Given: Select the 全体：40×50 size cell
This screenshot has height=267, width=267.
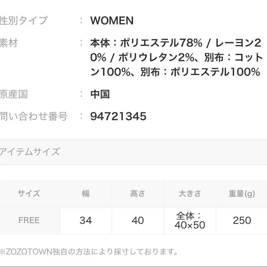Looking at the screenshot, I should point(190,220).
